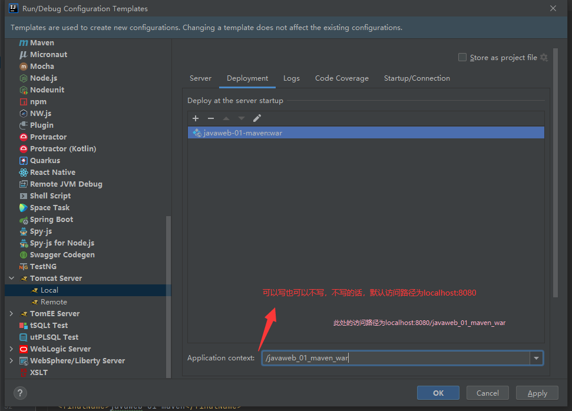
Task: Open the Startup/Connection tab
Action: (417, 78)
